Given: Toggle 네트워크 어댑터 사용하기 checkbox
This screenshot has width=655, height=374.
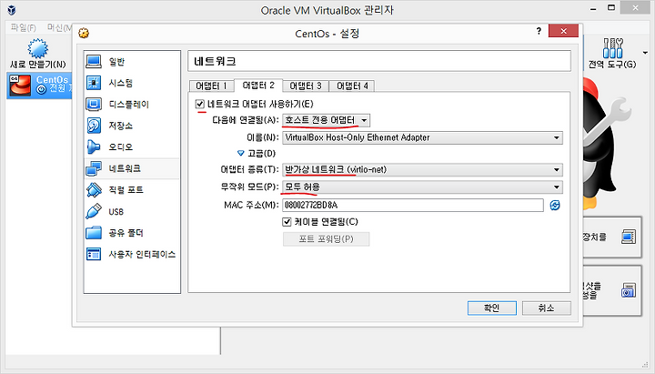Looking at the screenshot, I should pos(199,104).
